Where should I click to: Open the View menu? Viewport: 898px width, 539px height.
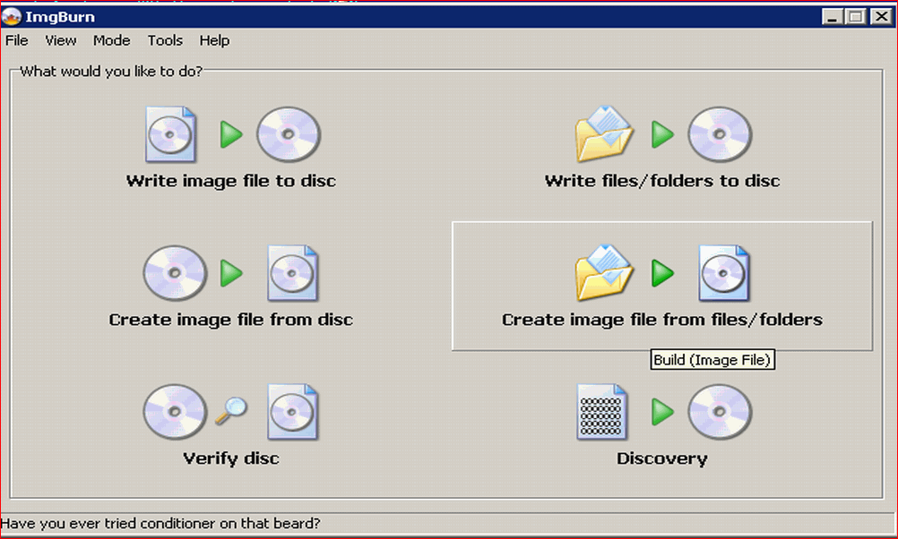pos(61,40)
